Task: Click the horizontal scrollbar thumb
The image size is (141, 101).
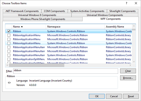Action: [x=37, y=65]
